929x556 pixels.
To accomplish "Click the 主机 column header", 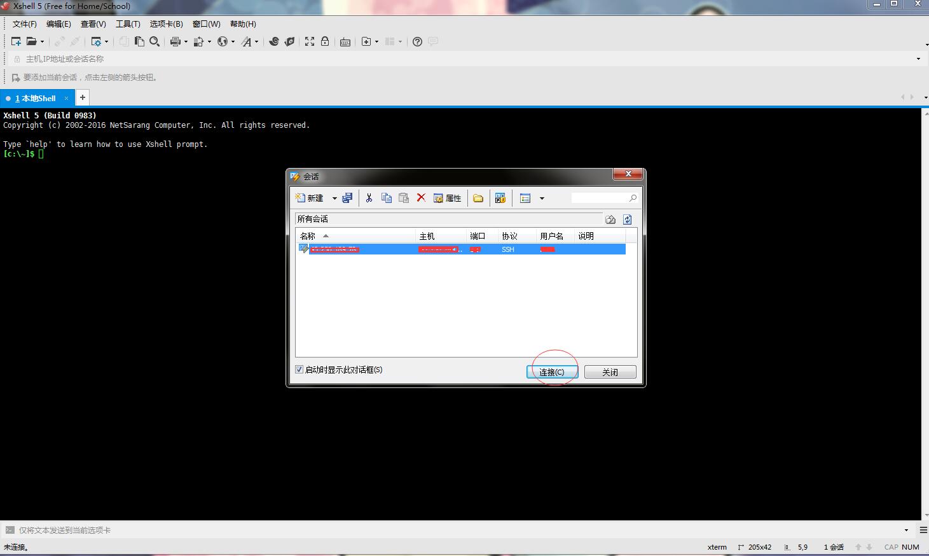I will [441, 236].
